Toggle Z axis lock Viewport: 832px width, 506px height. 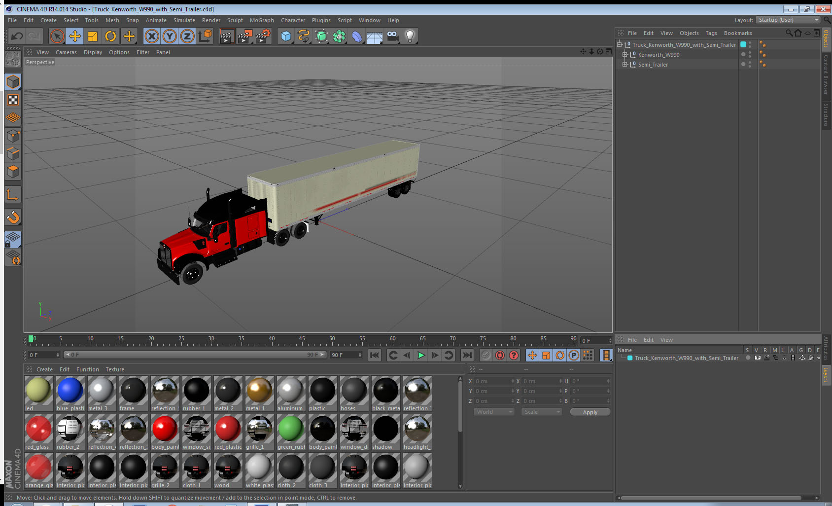click(x=187, y=36)
